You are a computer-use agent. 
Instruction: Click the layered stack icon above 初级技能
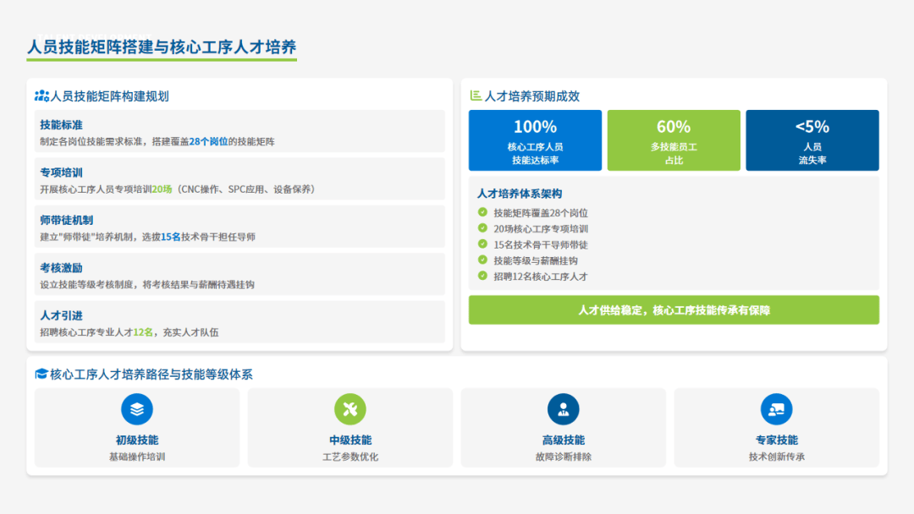(x=137, y=409)
